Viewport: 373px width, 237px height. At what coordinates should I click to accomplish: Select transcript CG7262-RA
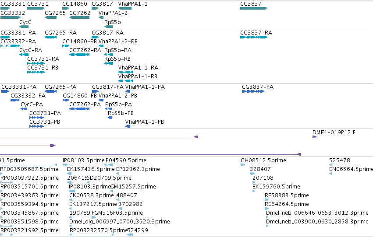[85, 50]
